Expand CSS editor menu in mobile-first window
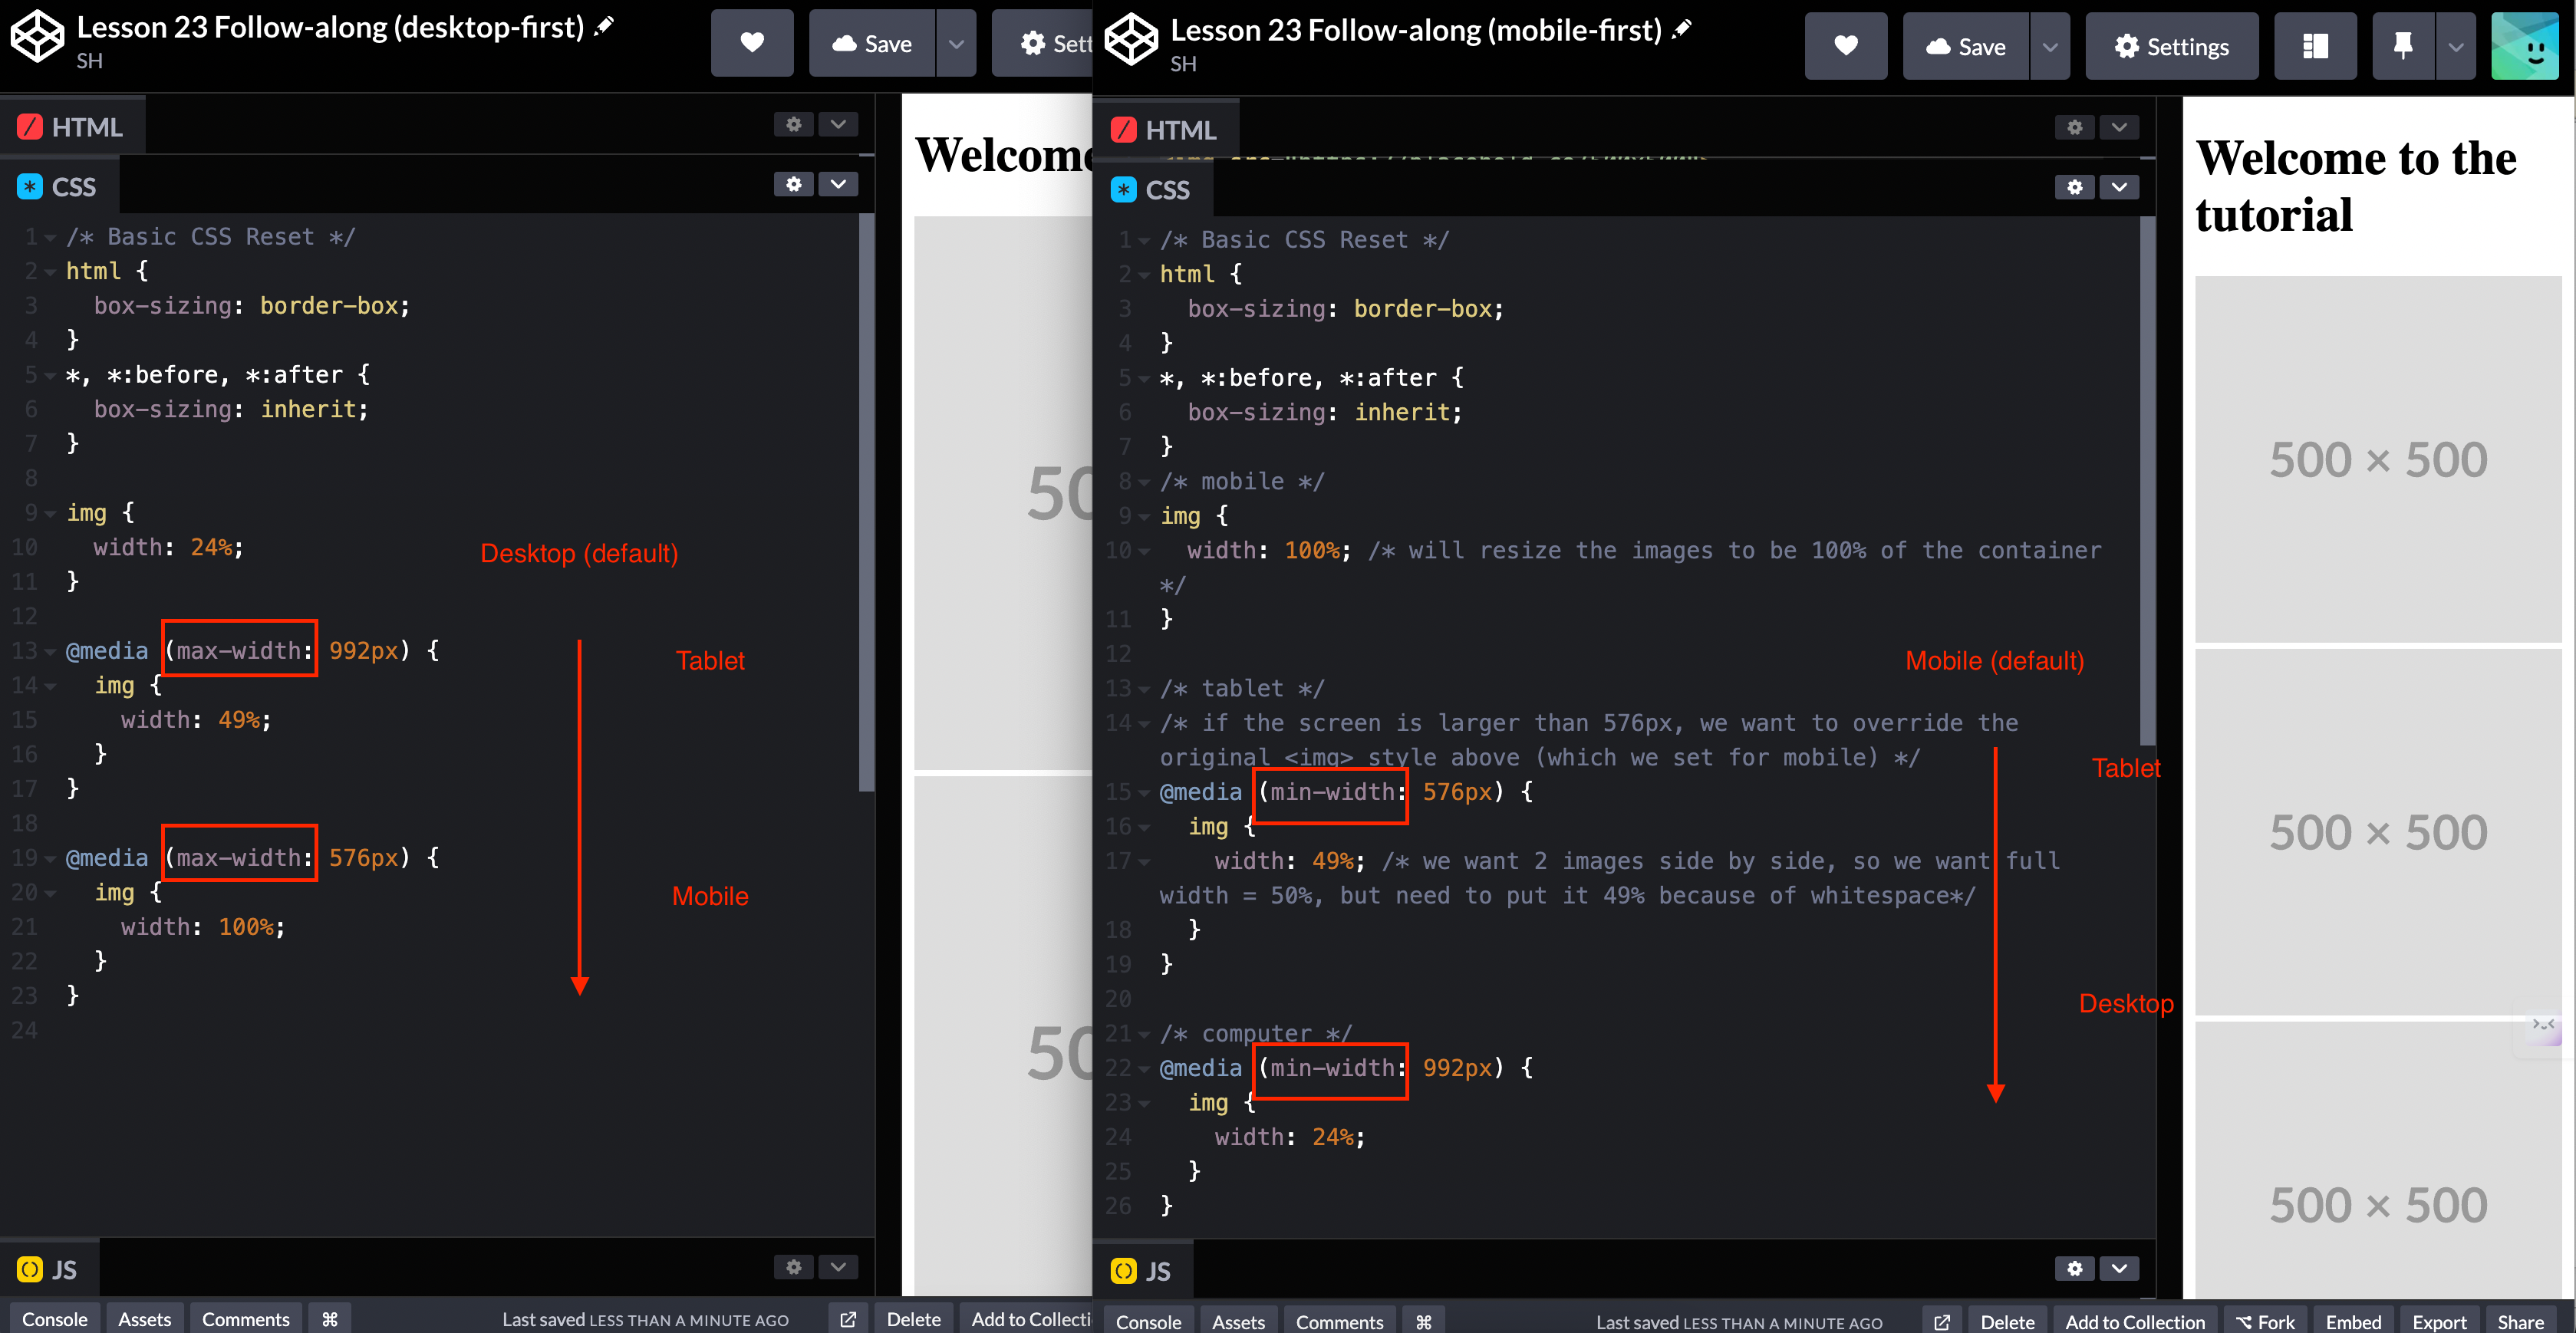The height and width of the screenshot is (1333, 2576). (x=2119, y=187)
